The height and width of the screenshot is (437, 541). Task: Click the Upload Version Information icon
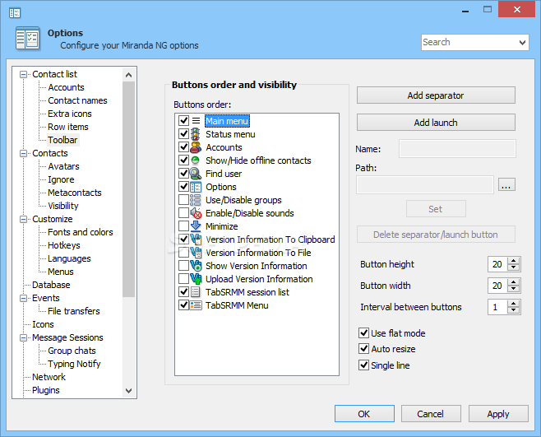click(196, 279)
